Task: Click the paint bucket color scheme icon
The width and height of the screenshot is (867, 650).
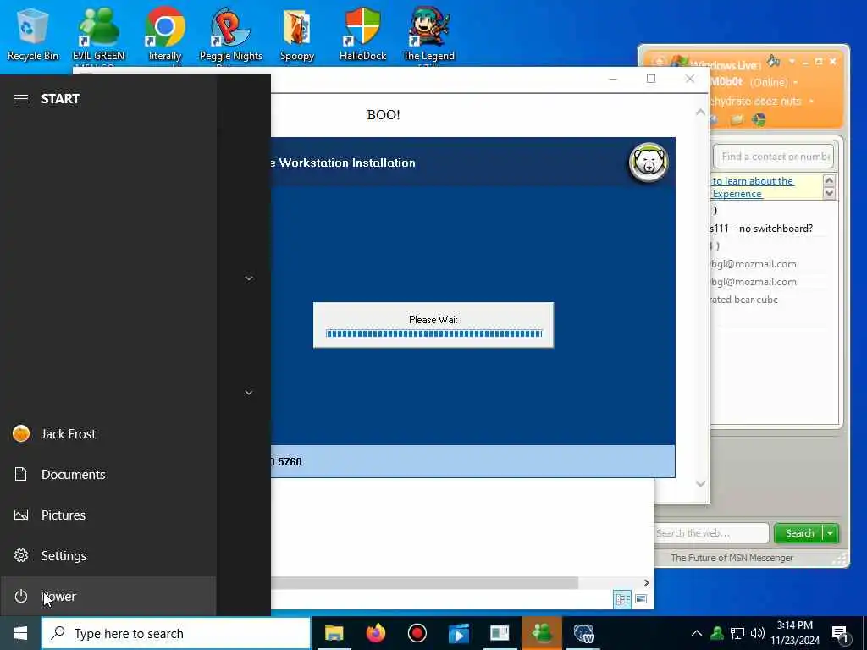Action: pos(773,61)
